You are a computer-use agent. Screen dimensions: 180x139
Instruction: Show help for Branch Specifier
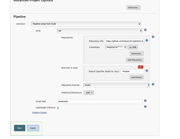(x=147, y=71)
